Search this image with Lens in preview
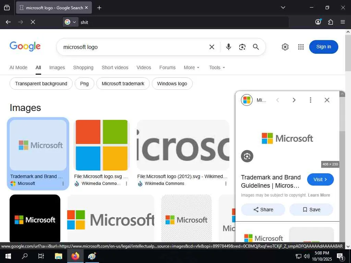 (247, 156)
